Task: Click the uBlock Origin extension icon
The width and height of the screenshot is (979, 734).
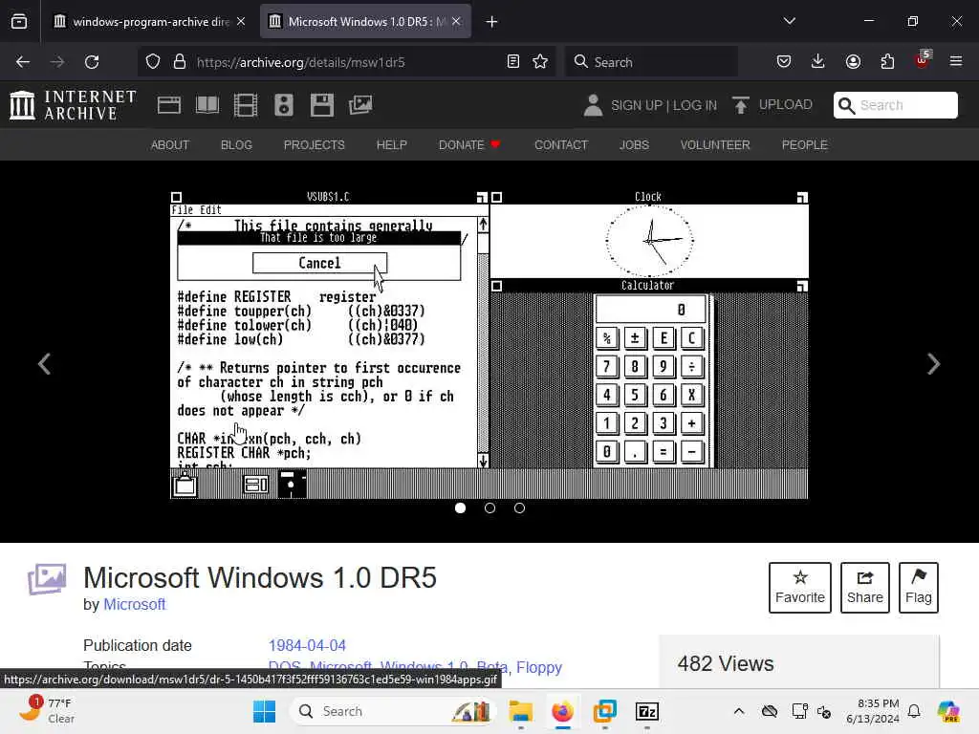Action: point(922,60)
